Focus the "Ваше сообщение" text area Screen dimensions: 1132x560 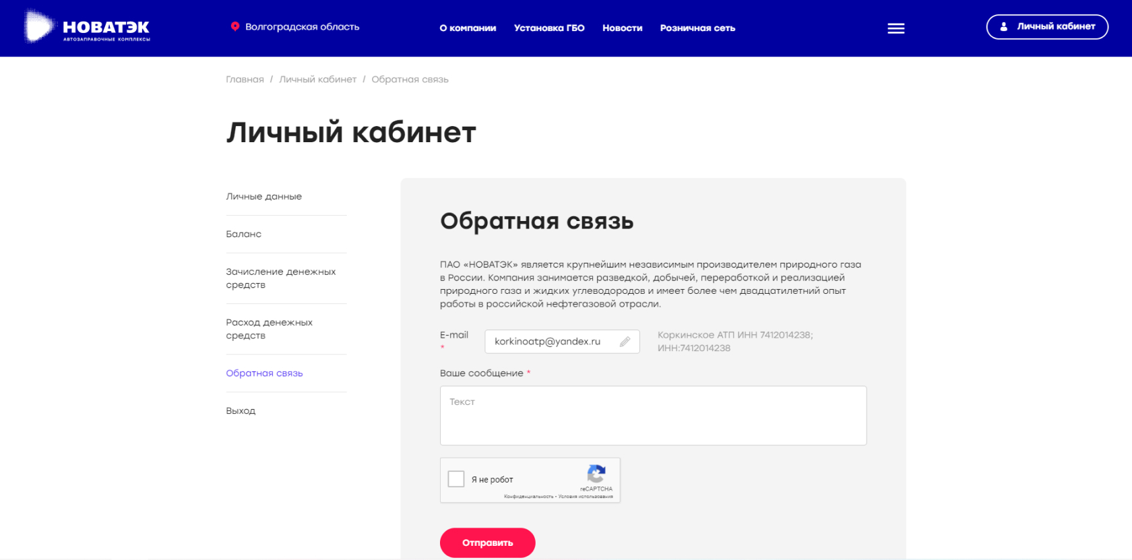point(653,415)
